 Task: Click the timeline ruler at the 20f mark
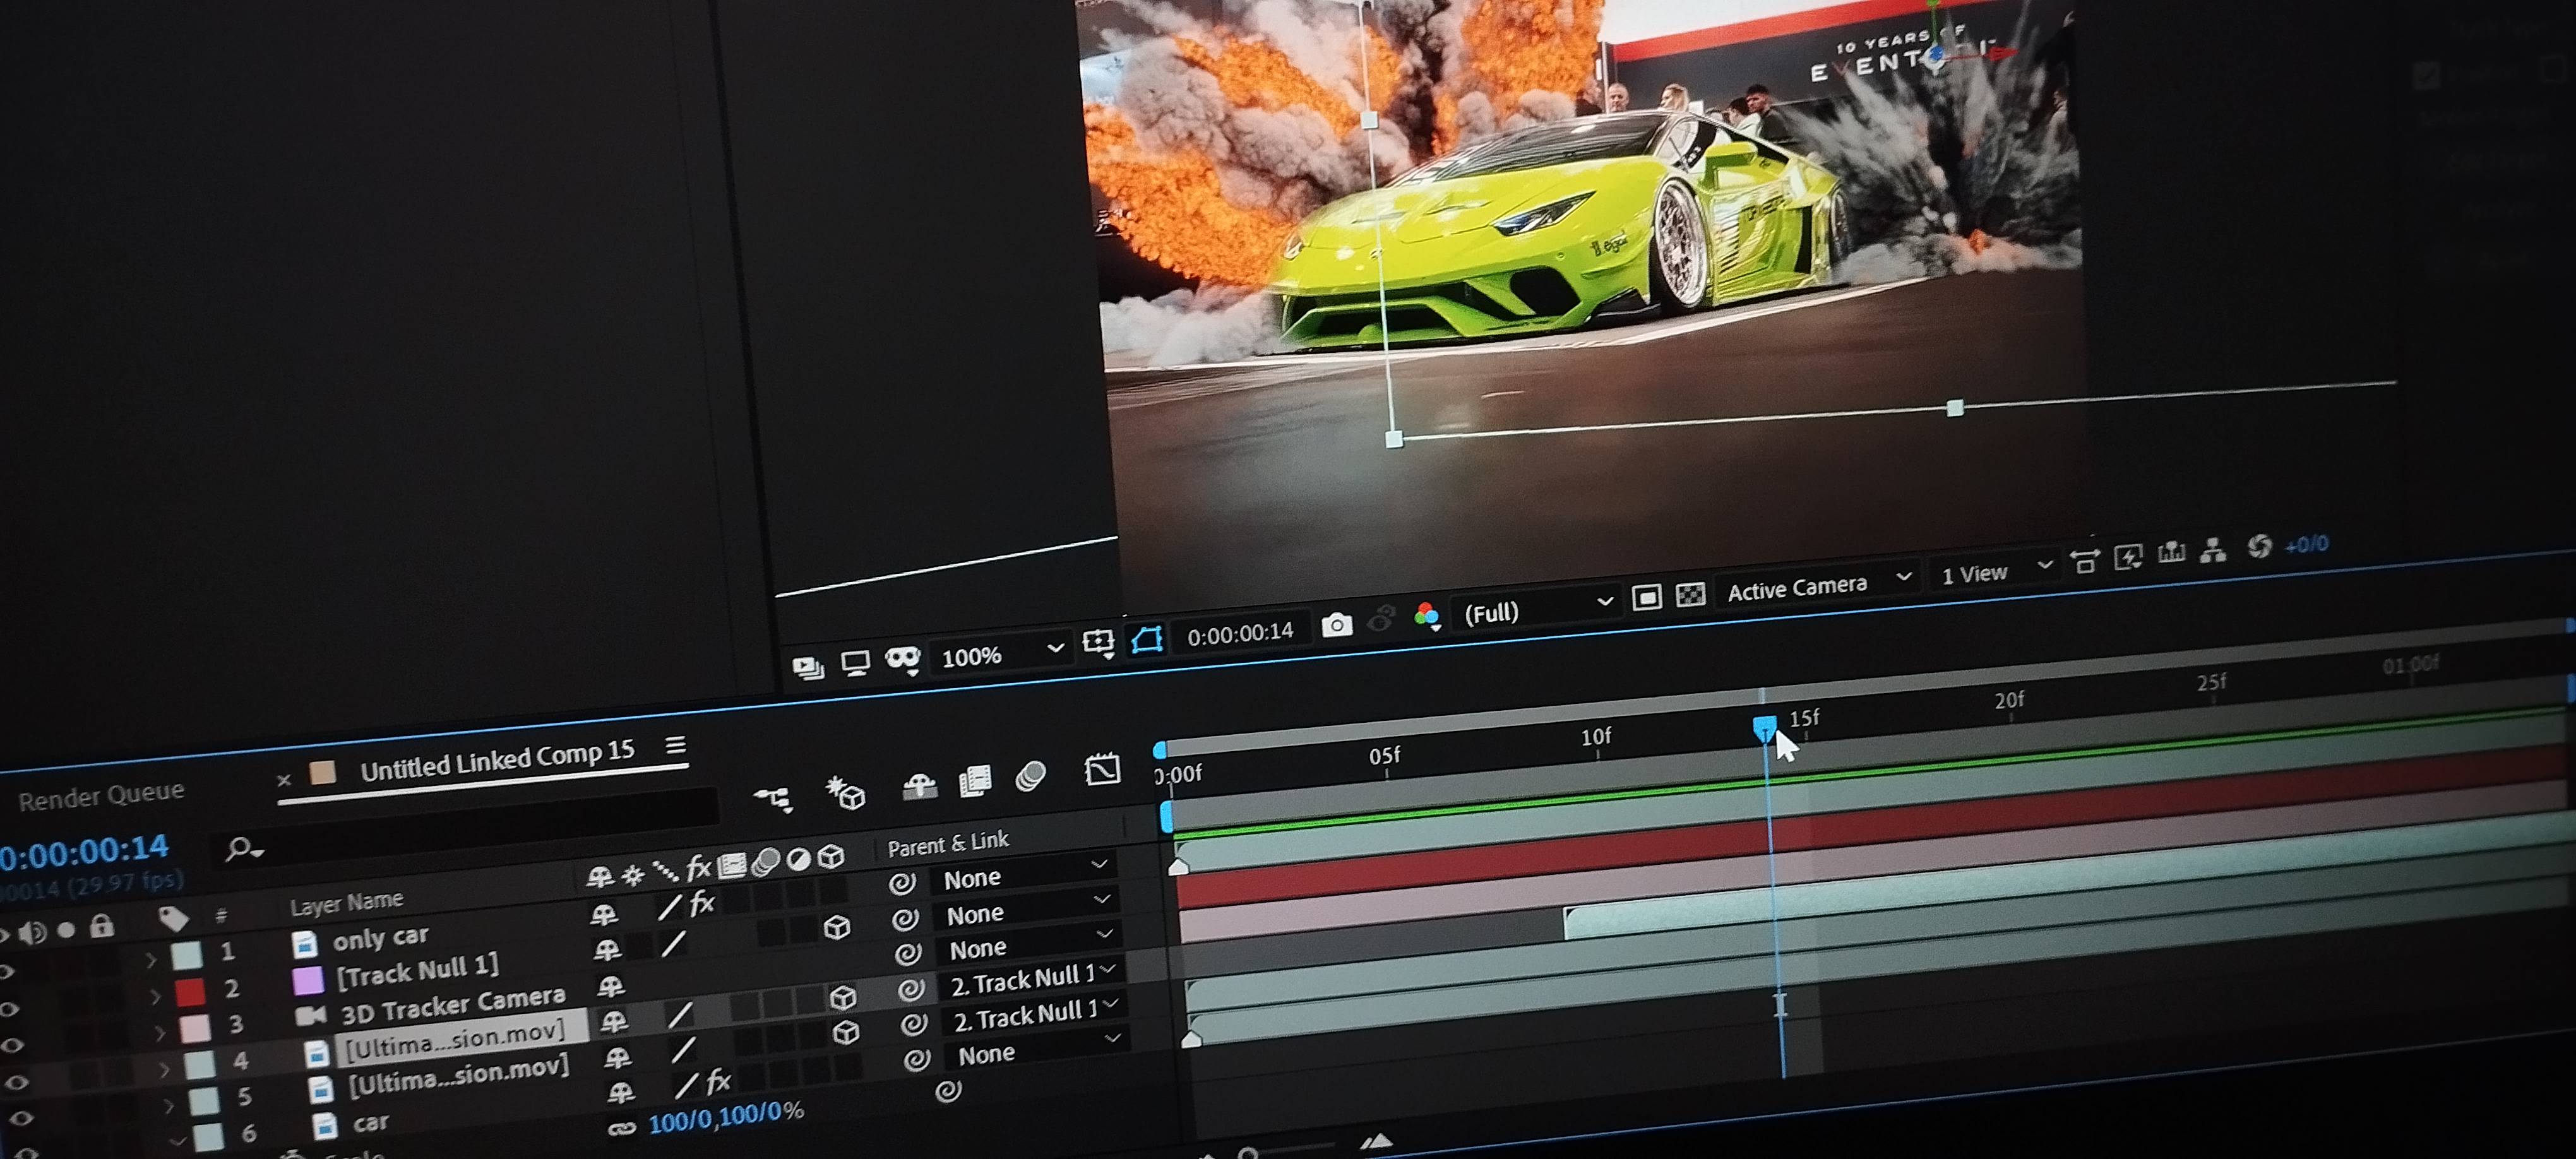2010,712
